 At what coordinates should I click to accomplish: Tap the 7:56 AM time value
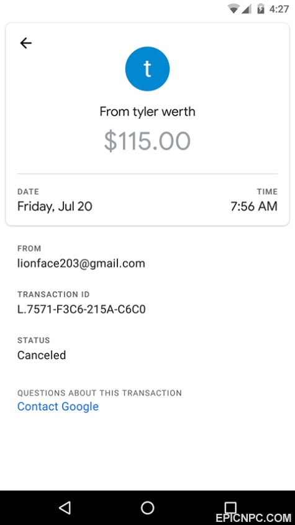[x=254, y=207]
